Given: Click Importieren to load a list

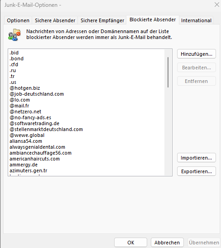Looking at the screenshot, I should pyautogui.click(x=197, y=158).
